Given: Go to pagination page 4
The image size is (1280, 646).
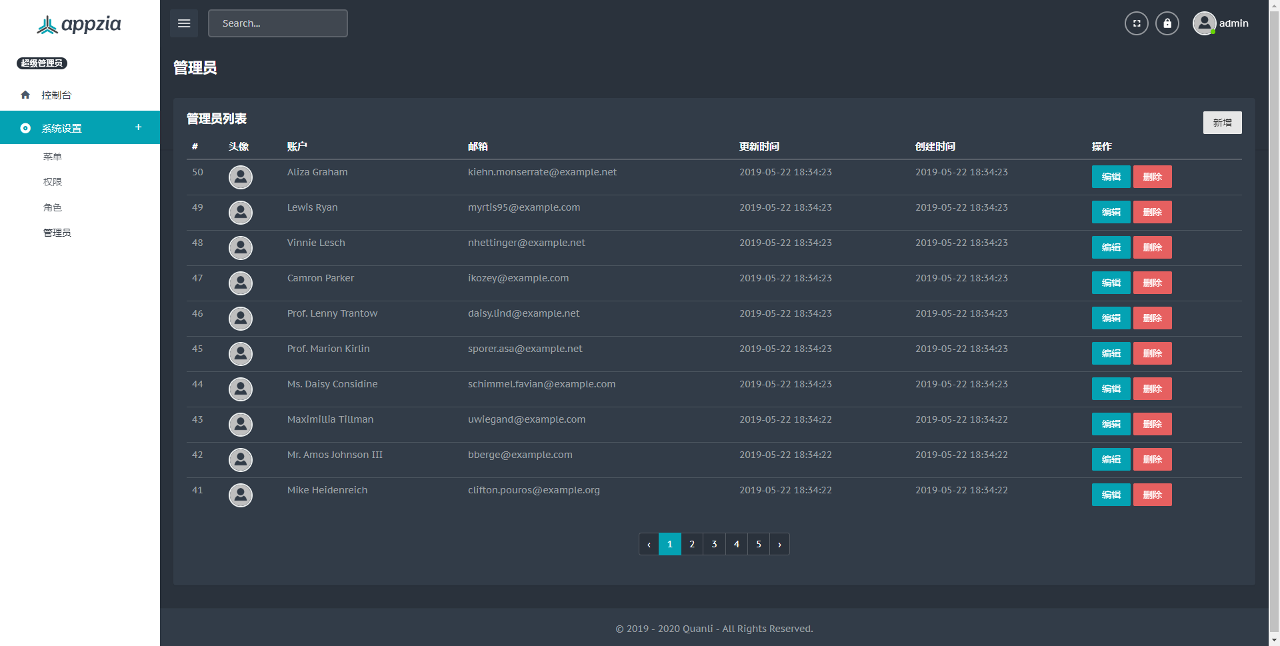Looking at the screenshot, I should click(x=737, y=544).
